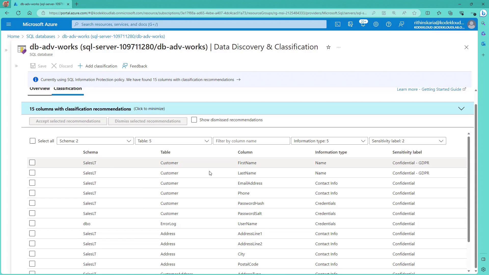The image size is (489, 275).
Task: Click the browser address bar URL
Action: pyautogui.click(x=208, y=13)
